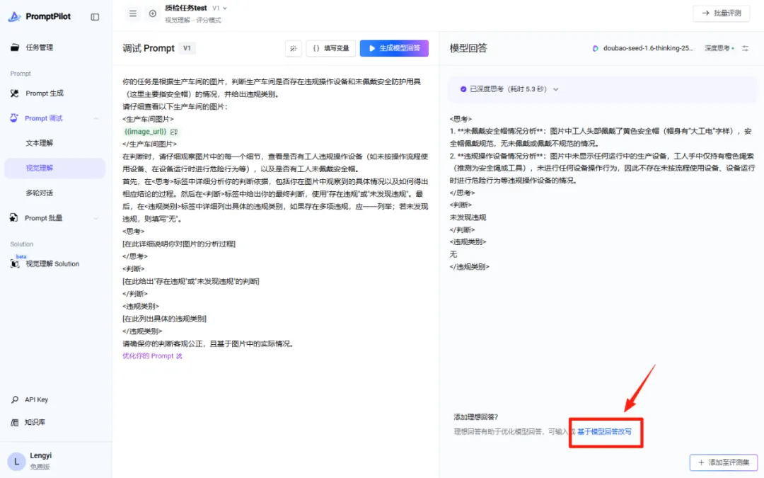Screen dimensions: 764x478
Task: Click the 知识库 book icon
Action: tap(15, 422)
